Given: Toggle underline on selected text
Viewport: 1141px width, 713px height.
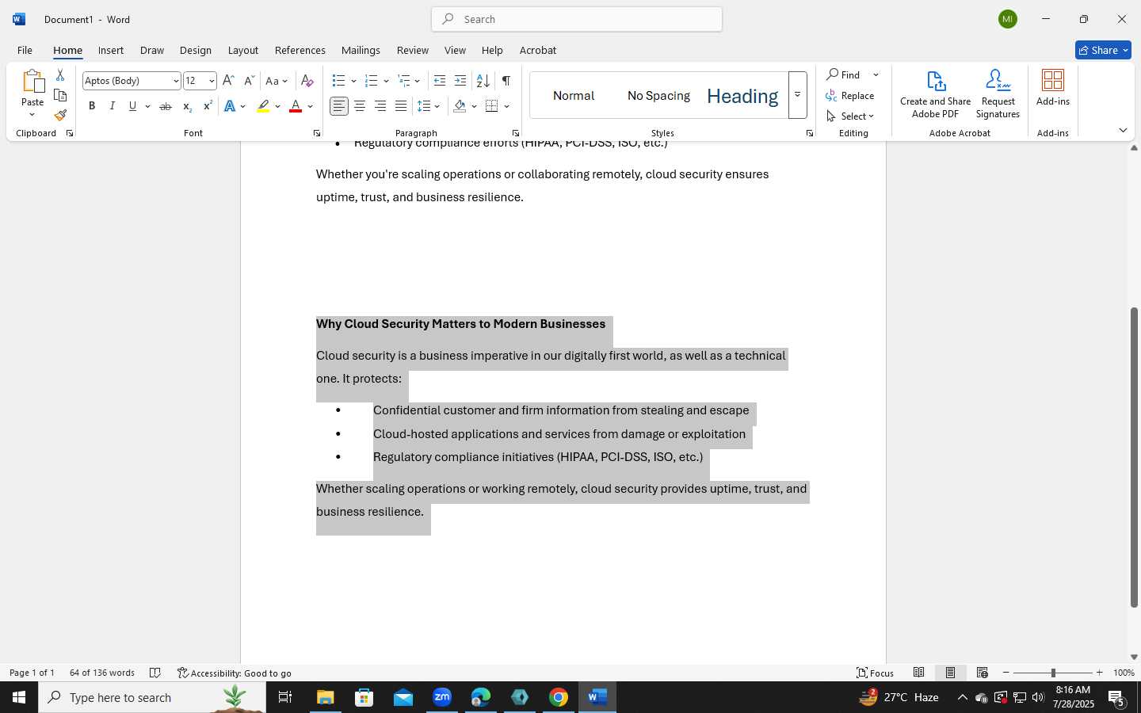Looking at the screenshot, I should pyautogui.click(x=132, y=106).
